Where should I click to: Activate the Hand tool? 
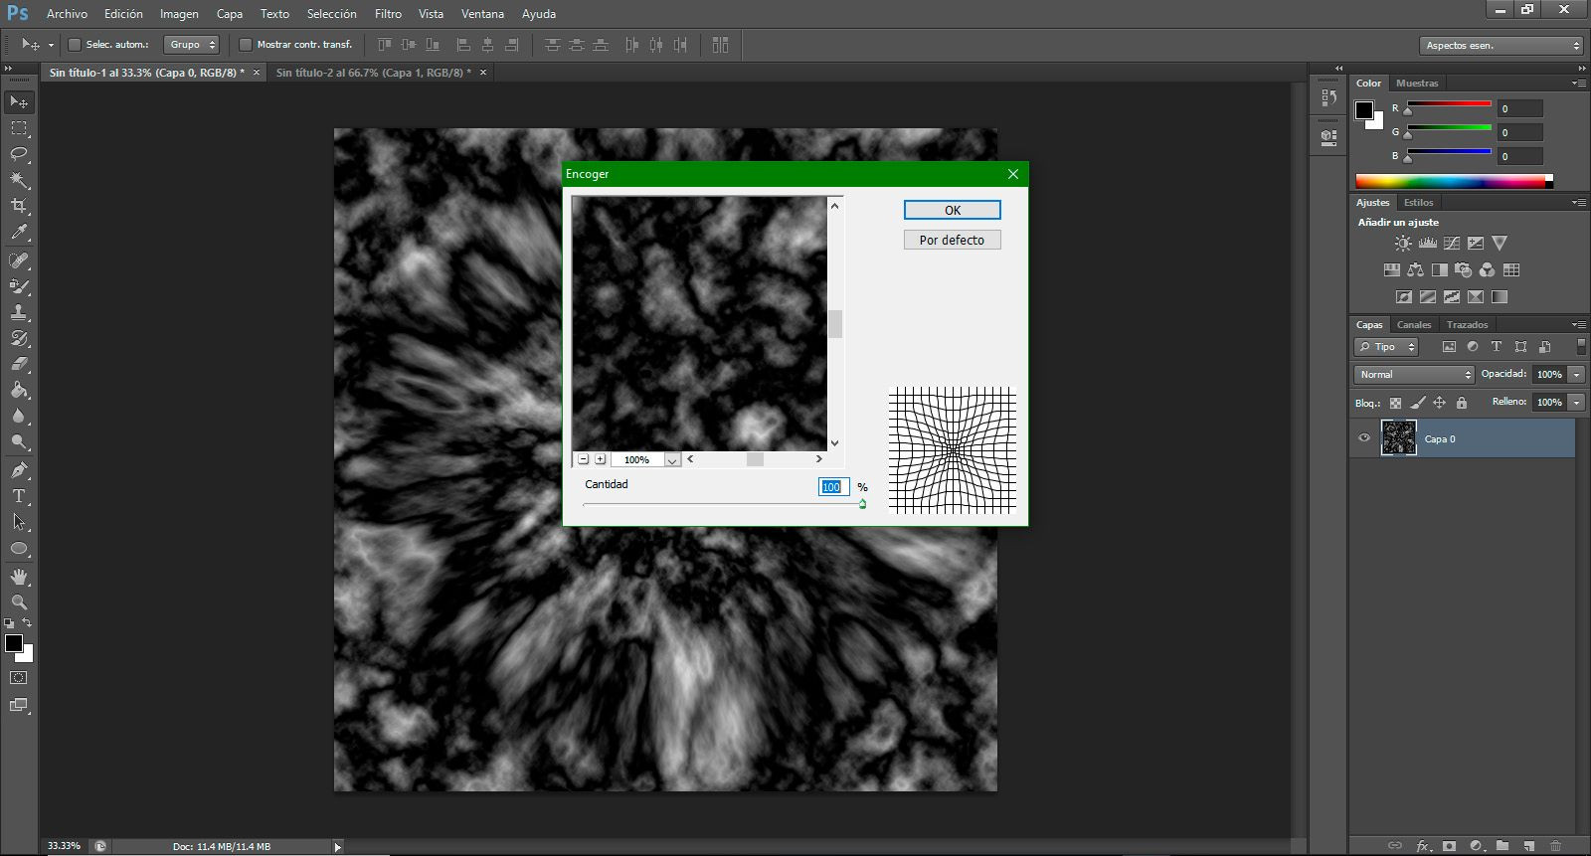point(19,577)
